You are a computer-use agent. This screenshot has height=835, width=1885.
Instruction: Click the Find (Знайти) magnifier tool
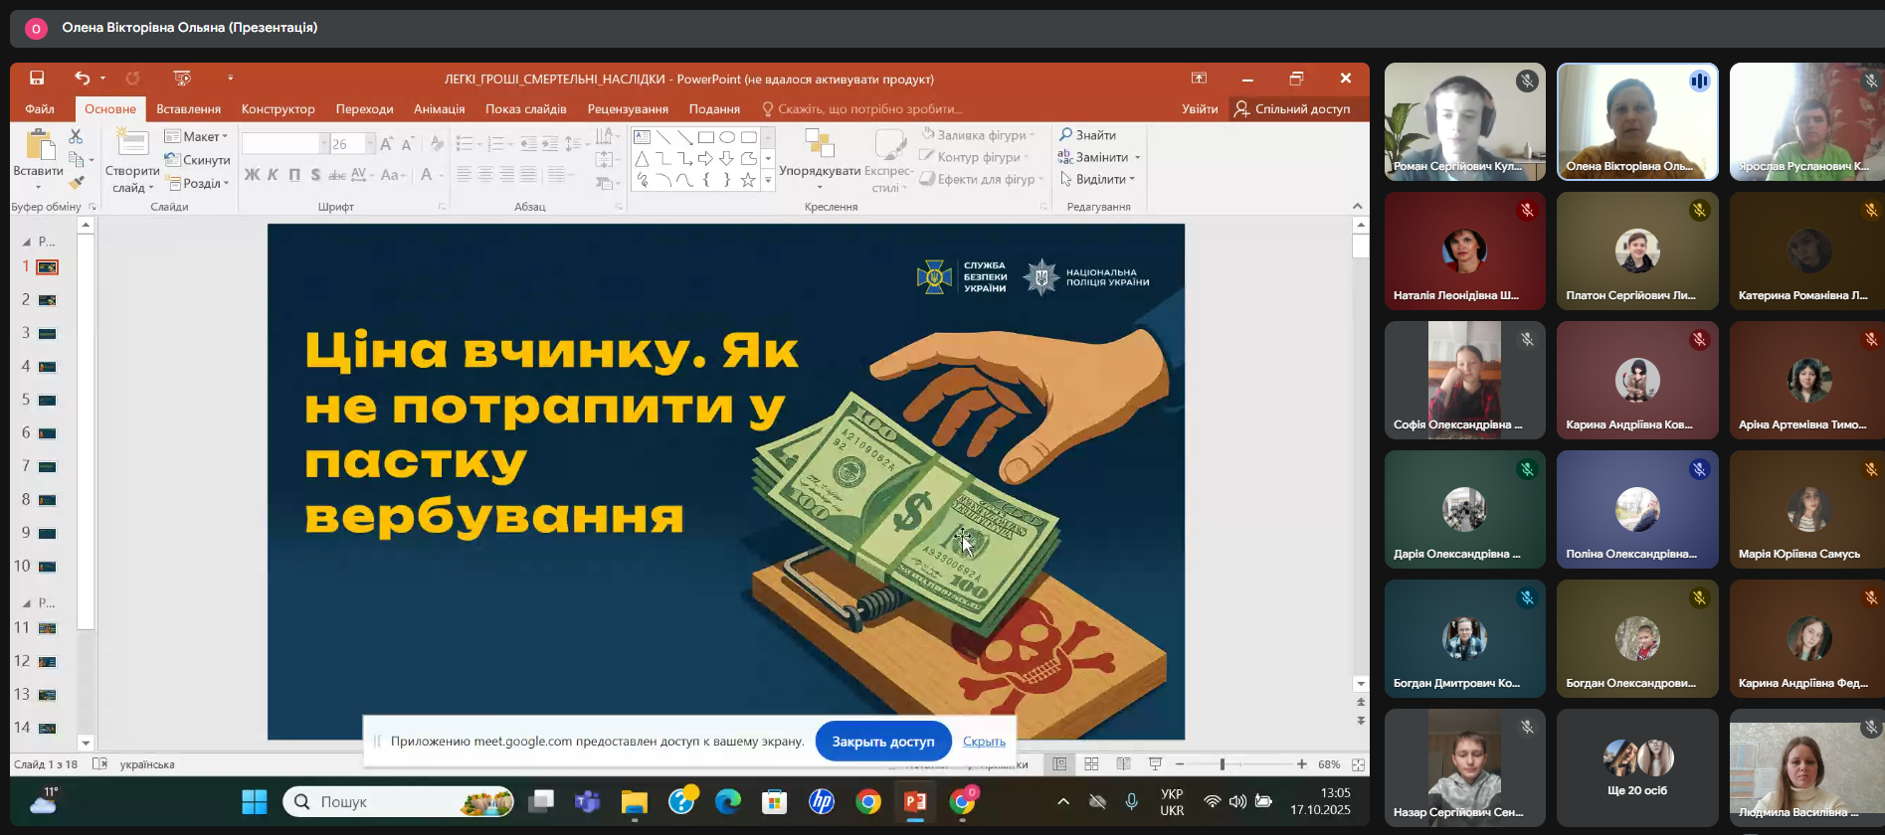[x=1087, y=135]
